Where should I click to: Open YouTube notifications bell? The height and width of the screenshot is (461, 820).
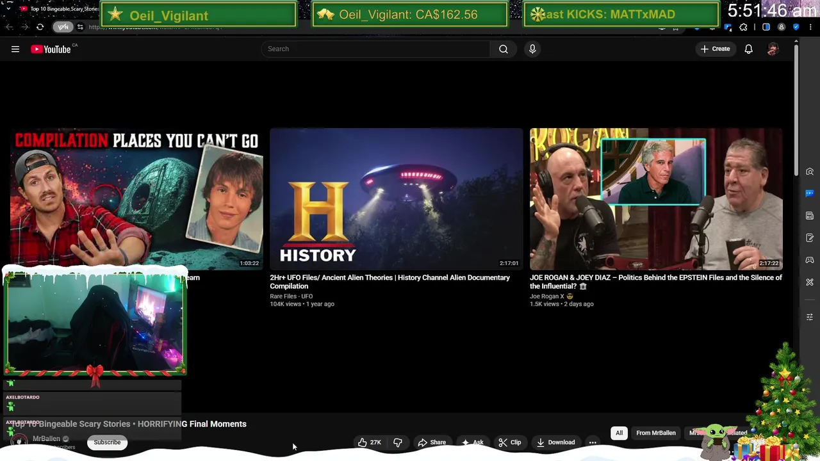point(748,49)
